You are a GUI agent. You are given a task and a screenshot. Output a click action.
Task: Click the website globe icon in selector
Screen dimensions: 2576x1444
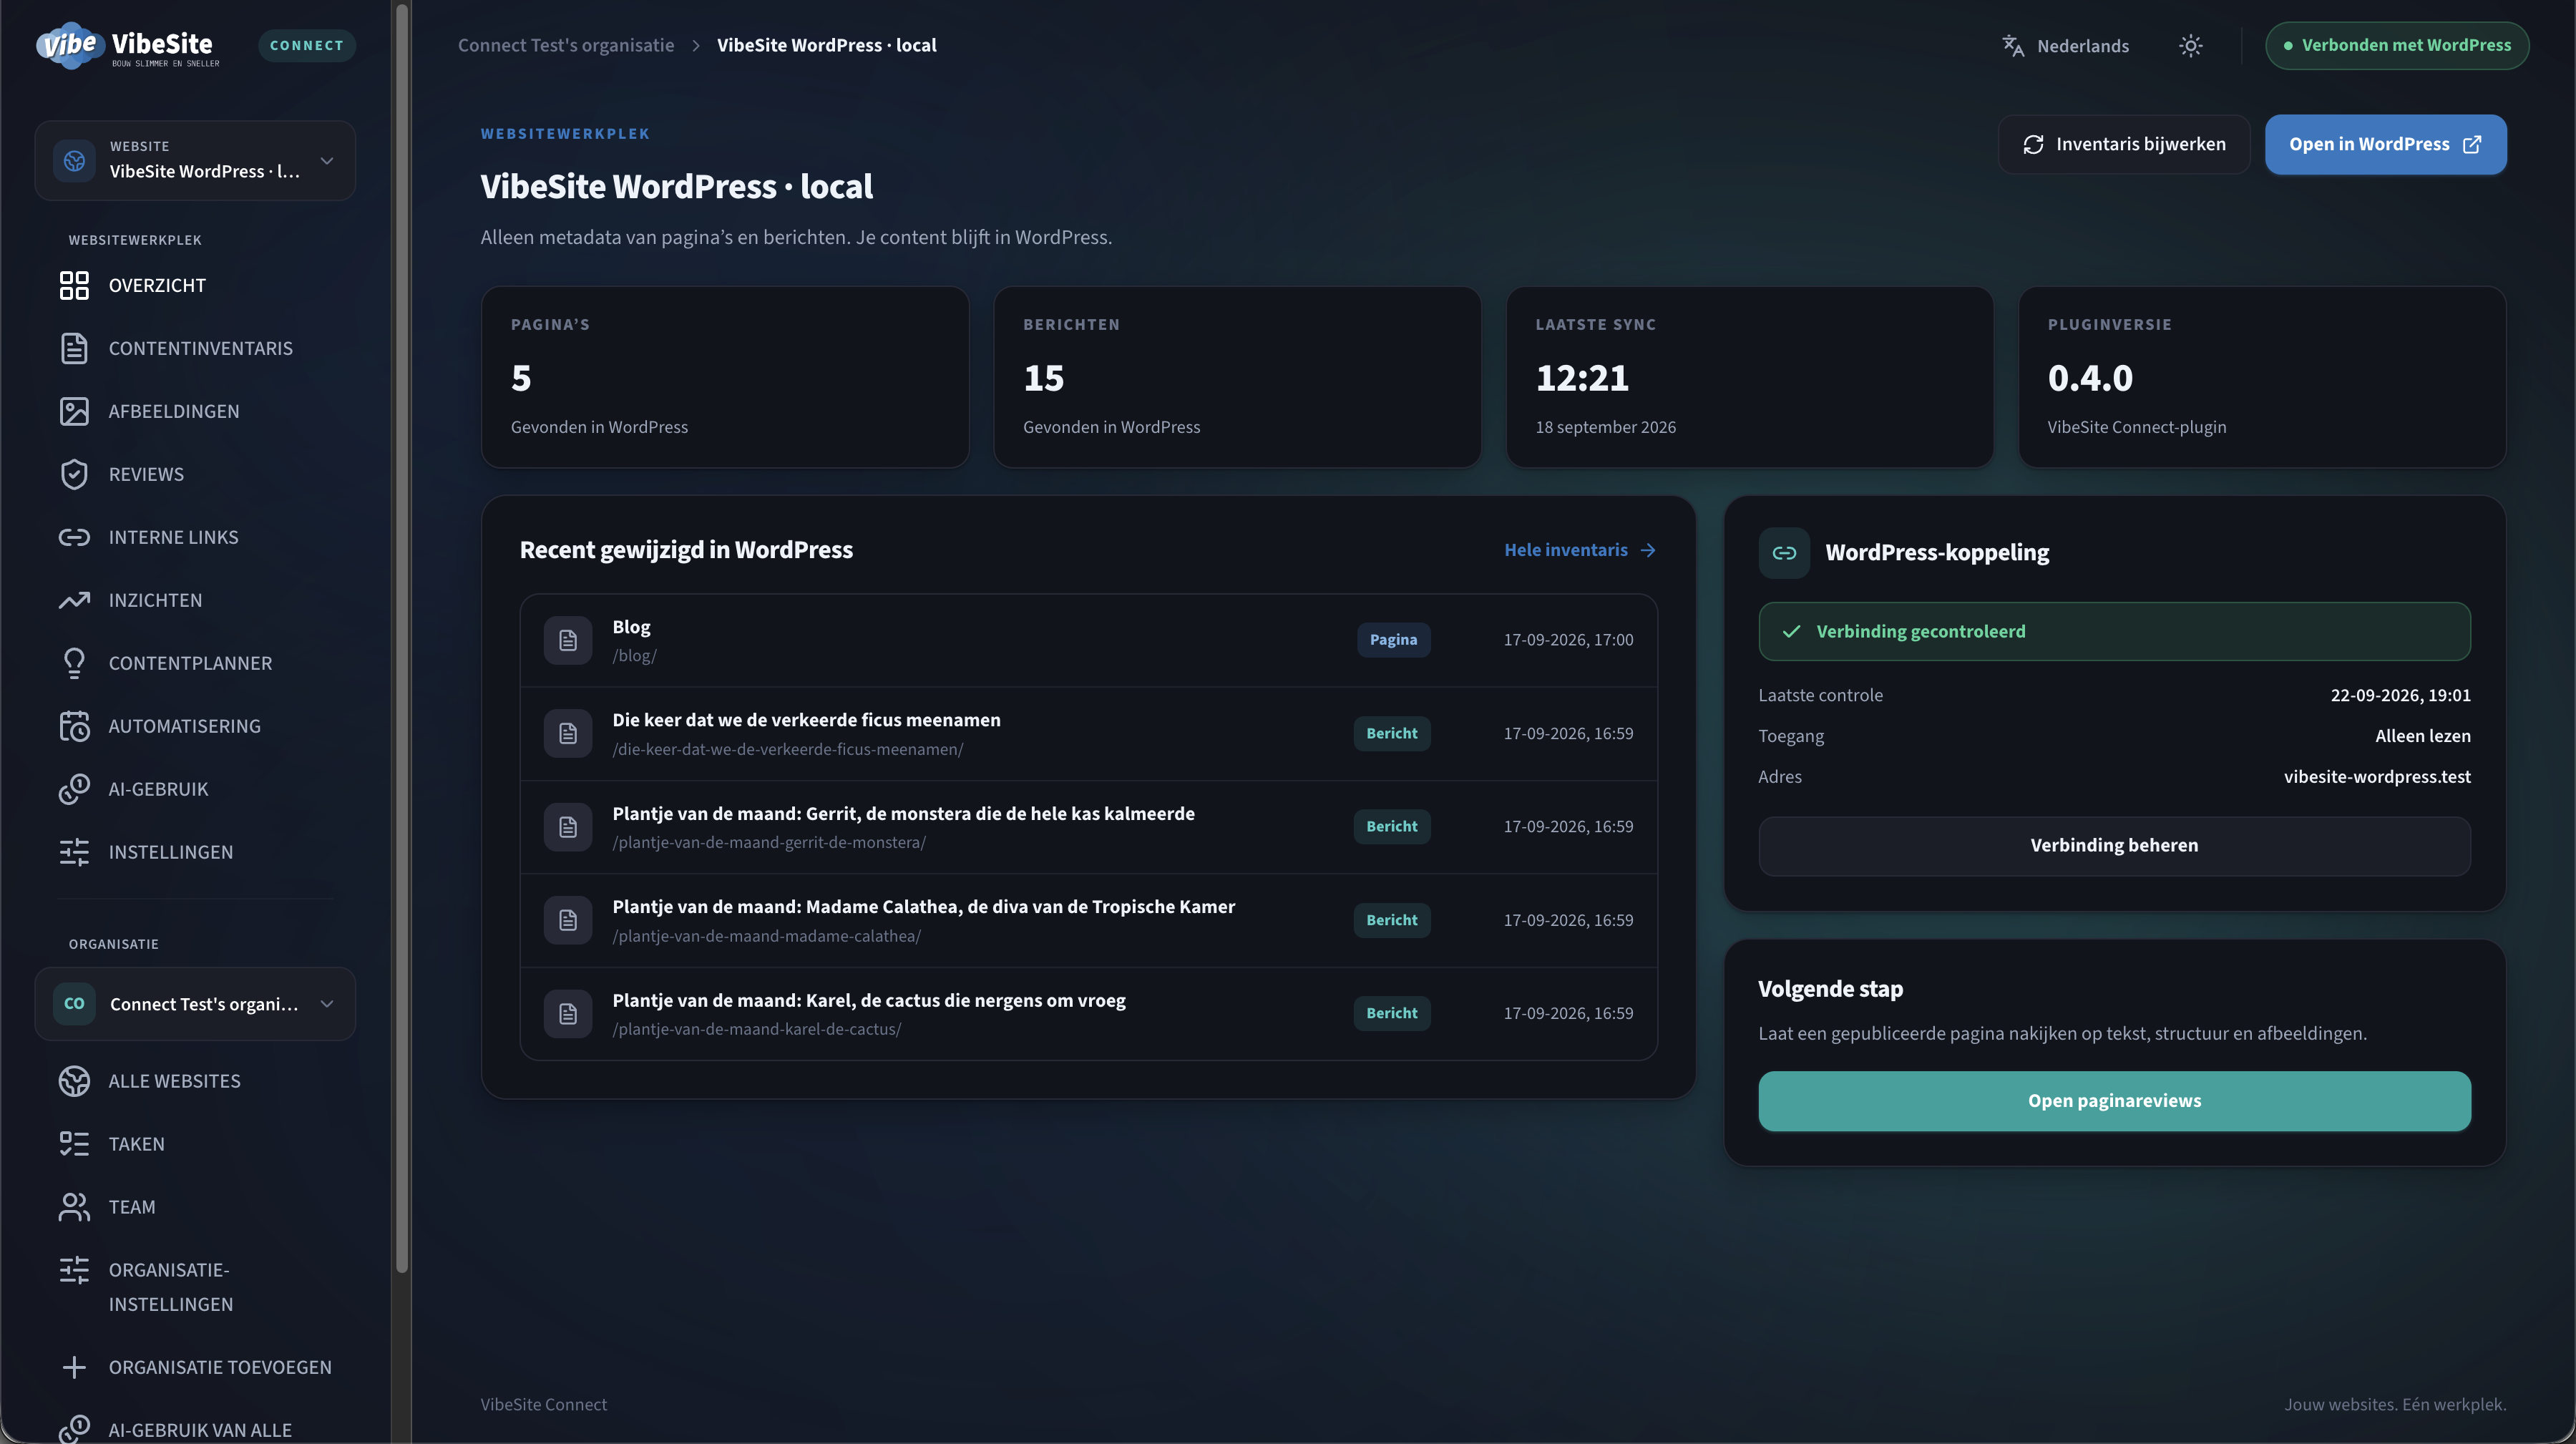click(x=74, y=160)
